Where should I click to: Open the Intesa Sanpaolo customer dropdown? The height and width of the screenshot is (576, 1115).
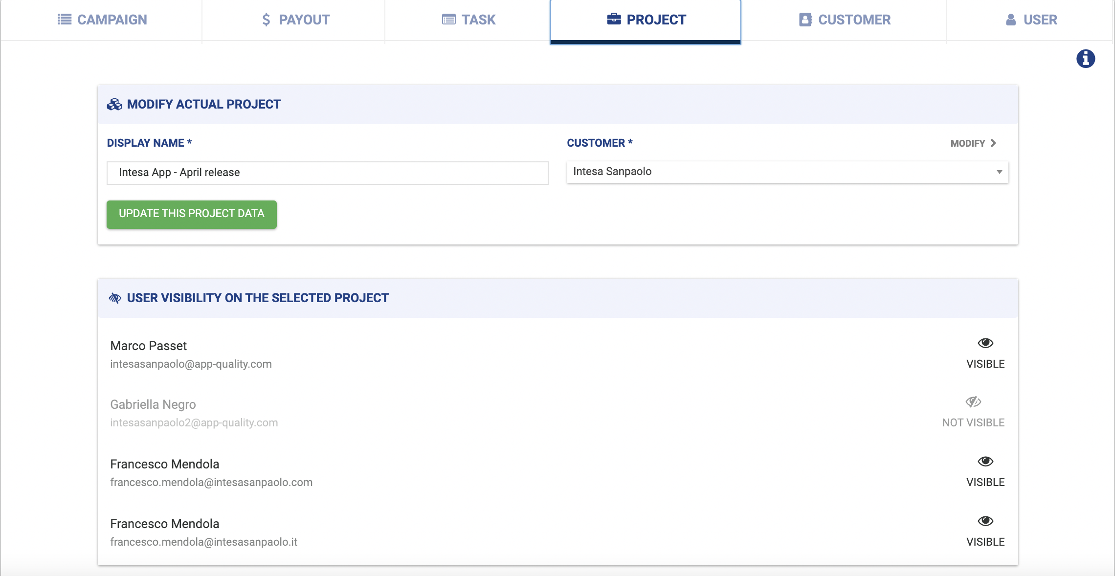pyautogui.click(x=787, y=172)
